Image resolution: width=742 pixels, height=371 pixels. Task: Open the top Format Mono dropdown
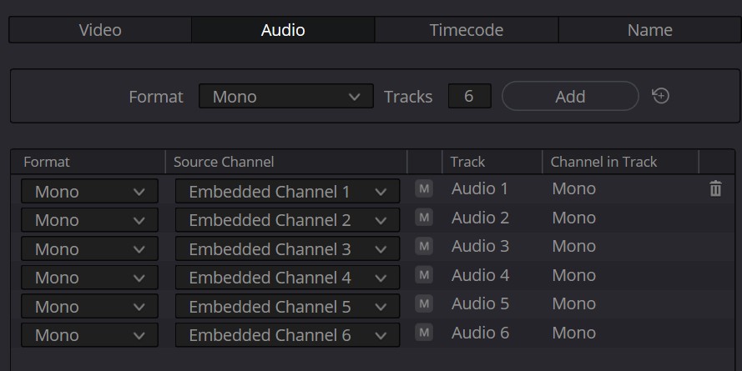285,97
